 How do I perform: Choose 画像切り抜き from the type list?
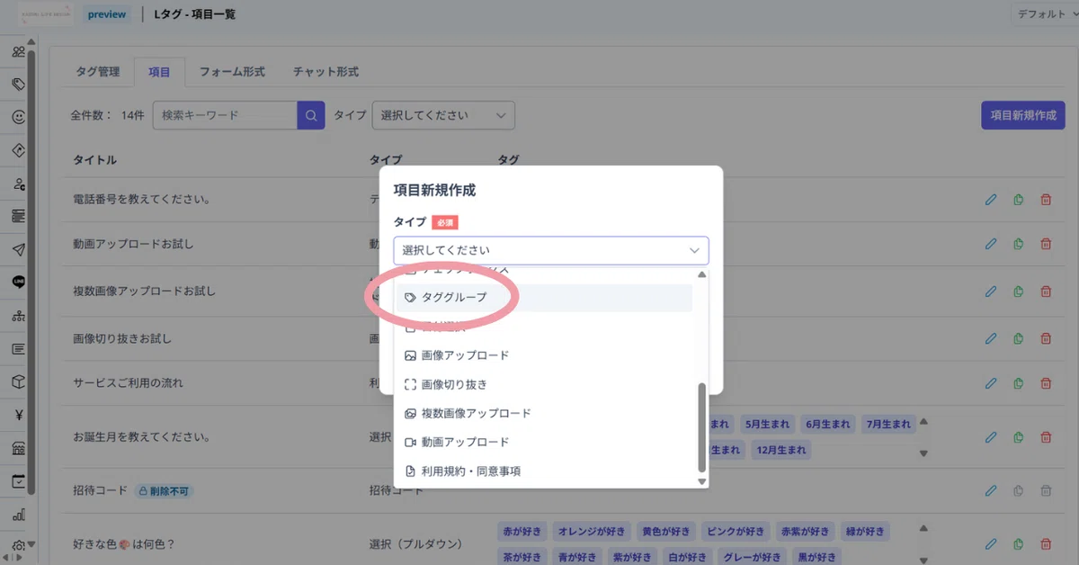pyautogui.click(x=545, y=384)
